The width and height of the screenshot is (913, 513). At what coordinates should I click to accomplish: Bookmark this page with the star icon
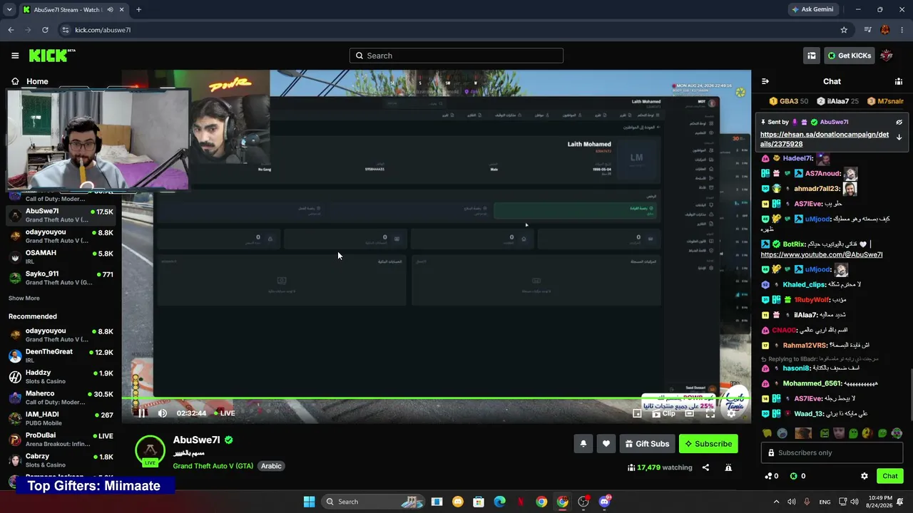pos(844,30)
